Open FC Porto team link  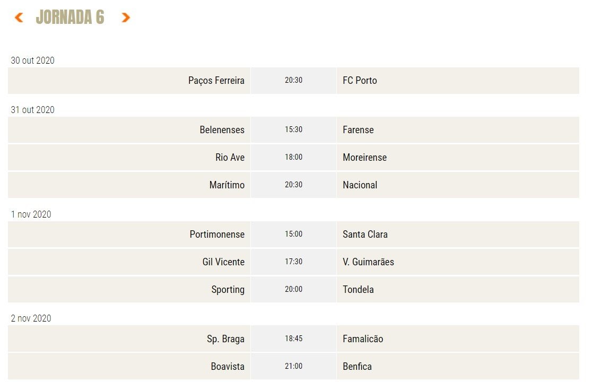[x=360, y=81]
